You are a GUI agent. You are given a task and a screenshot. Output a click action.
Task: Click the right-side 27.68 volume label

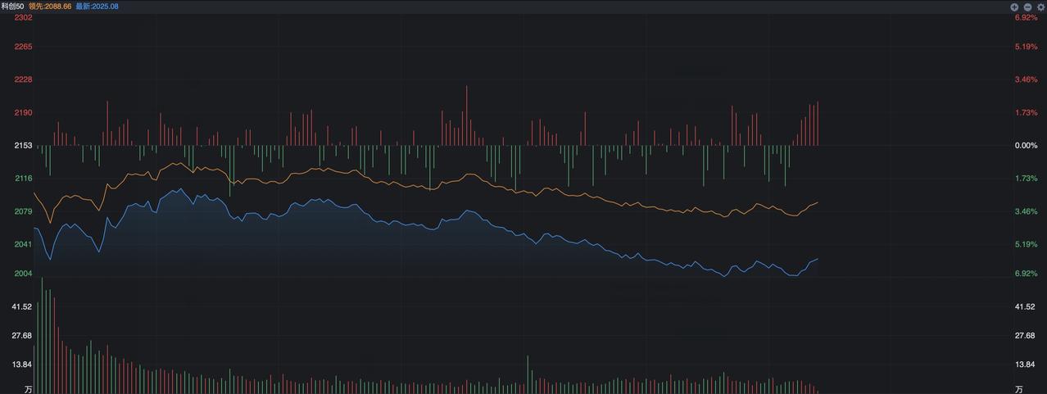[1025, 336]
